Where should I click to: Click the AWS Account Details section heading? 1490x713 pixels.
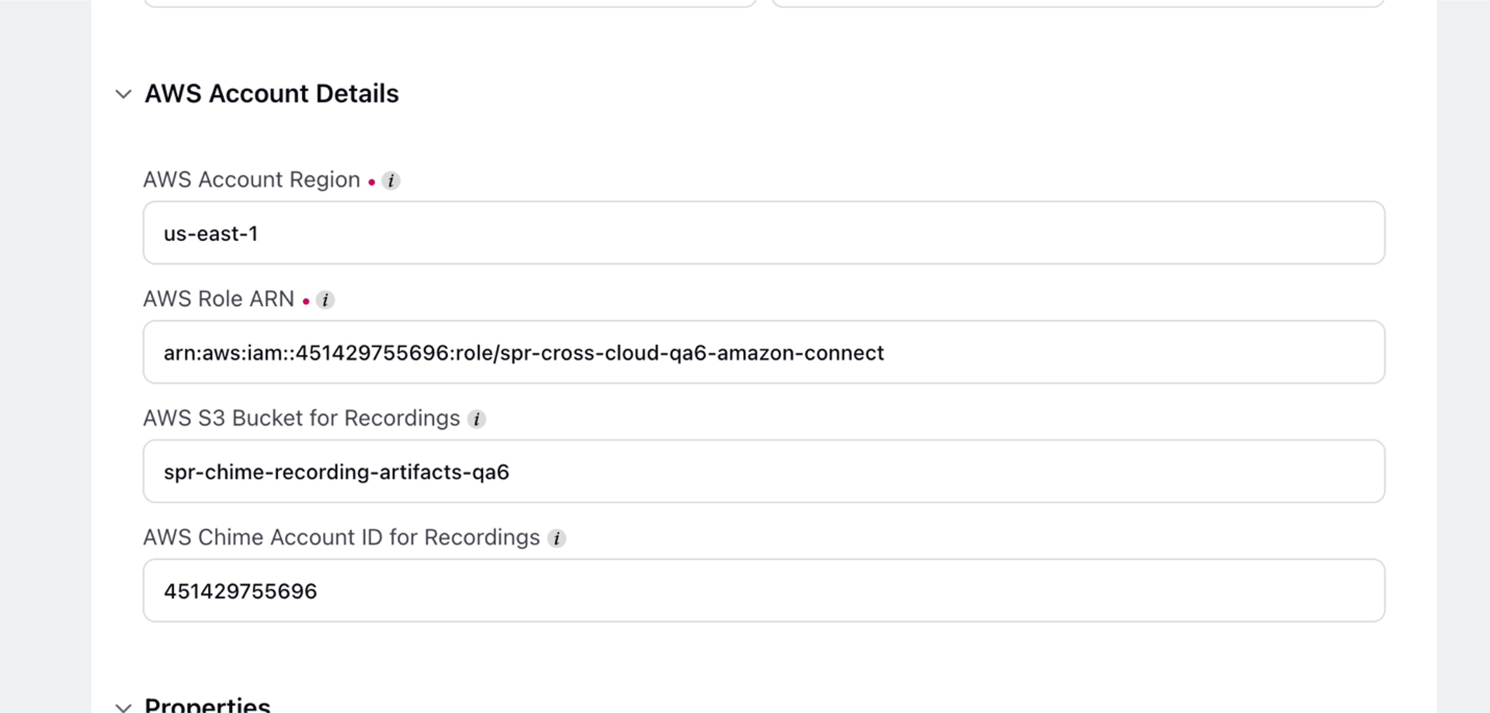tap(272, 93)
